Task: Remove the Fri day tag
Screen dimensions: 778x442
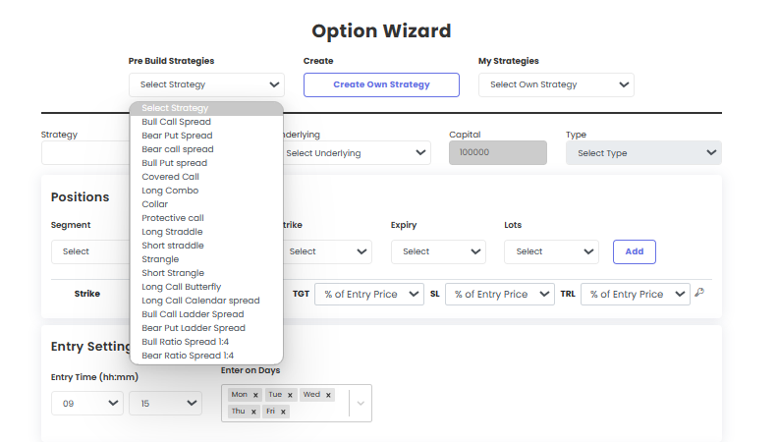Action: [x=283, y=412]
